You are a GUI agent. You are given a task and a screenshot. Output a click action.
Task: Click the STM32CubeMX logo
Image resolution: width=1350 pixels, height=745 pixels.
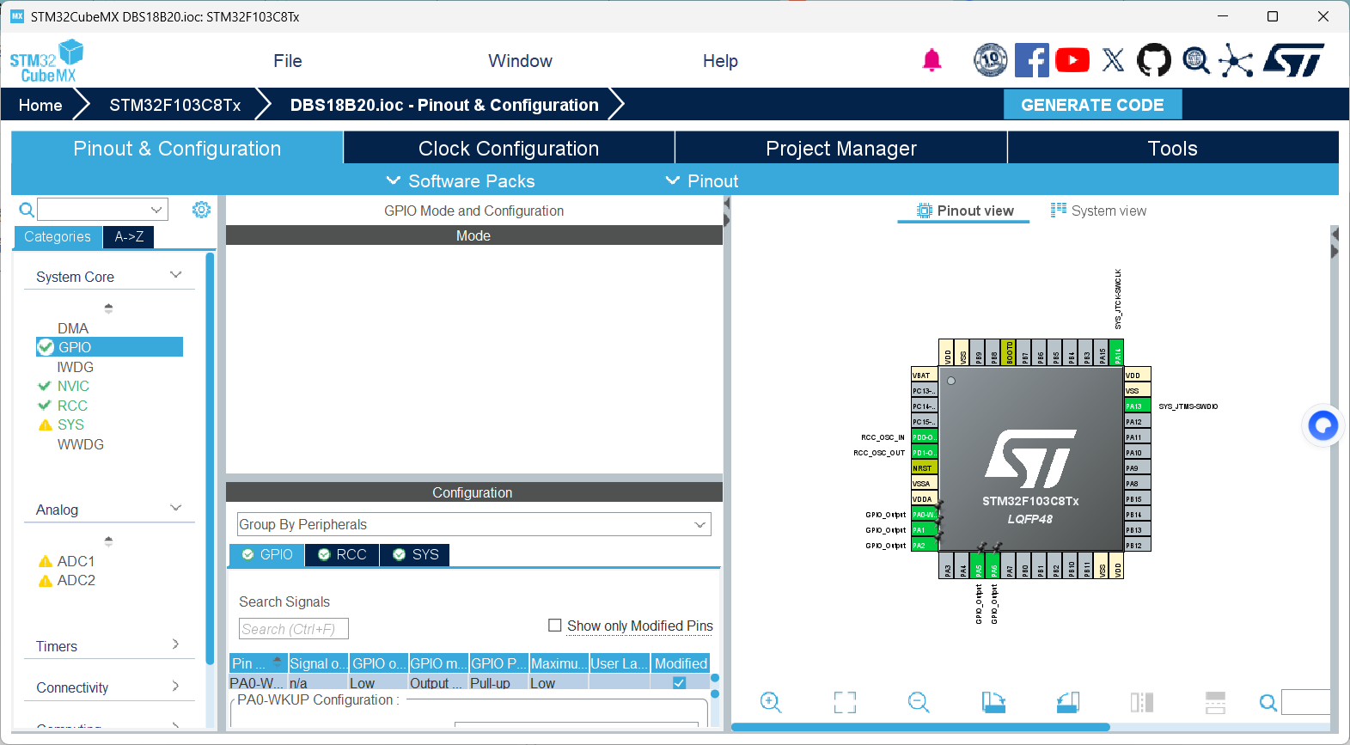tap(46, 61)
